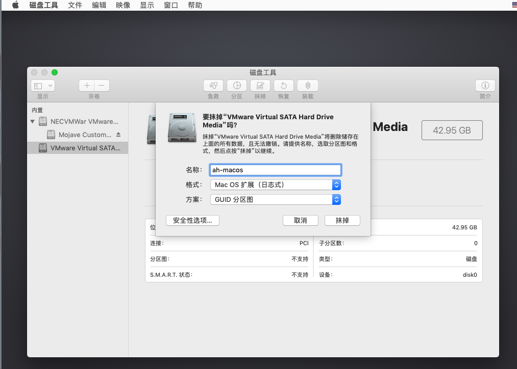
Task: Open the 映像 menu in menu bar
Action: (x=123, y=5)
